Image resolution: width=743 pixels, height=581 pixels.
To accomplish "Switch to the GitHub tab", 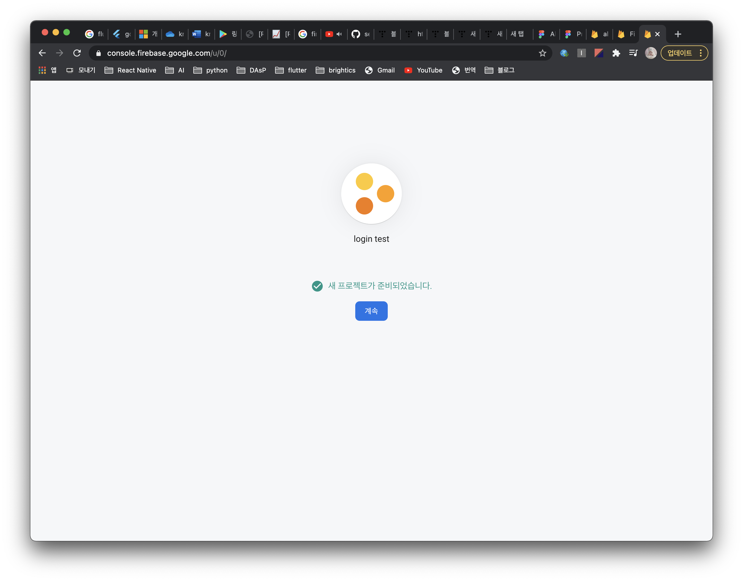I will (x=360, y=34).
